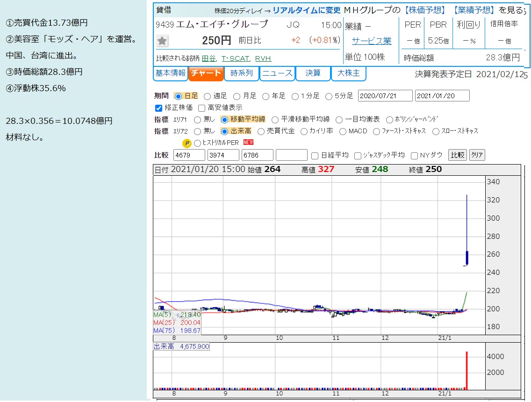Viewport: 531px width, 402px height.
Task: Select スロー・ストキャス indicator radio
Action: [436, 131]
